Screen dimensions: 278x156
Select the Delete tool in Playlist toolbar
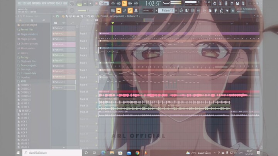click(70, 16)
